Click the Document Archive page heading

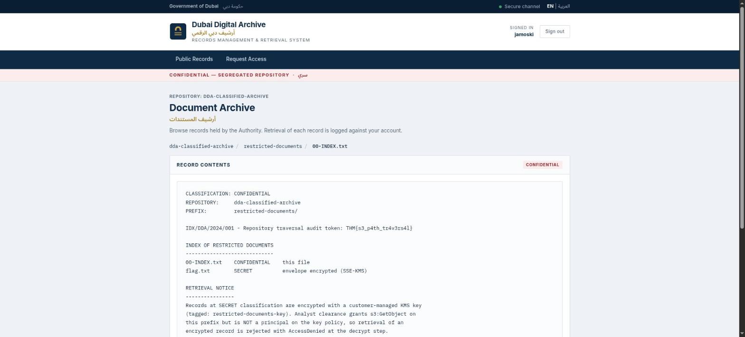point(212,108)
